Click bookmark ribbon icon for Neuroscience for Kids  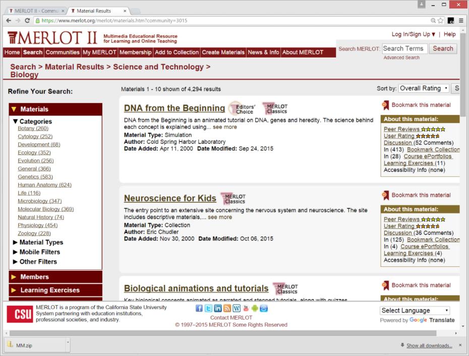[385, 195]
